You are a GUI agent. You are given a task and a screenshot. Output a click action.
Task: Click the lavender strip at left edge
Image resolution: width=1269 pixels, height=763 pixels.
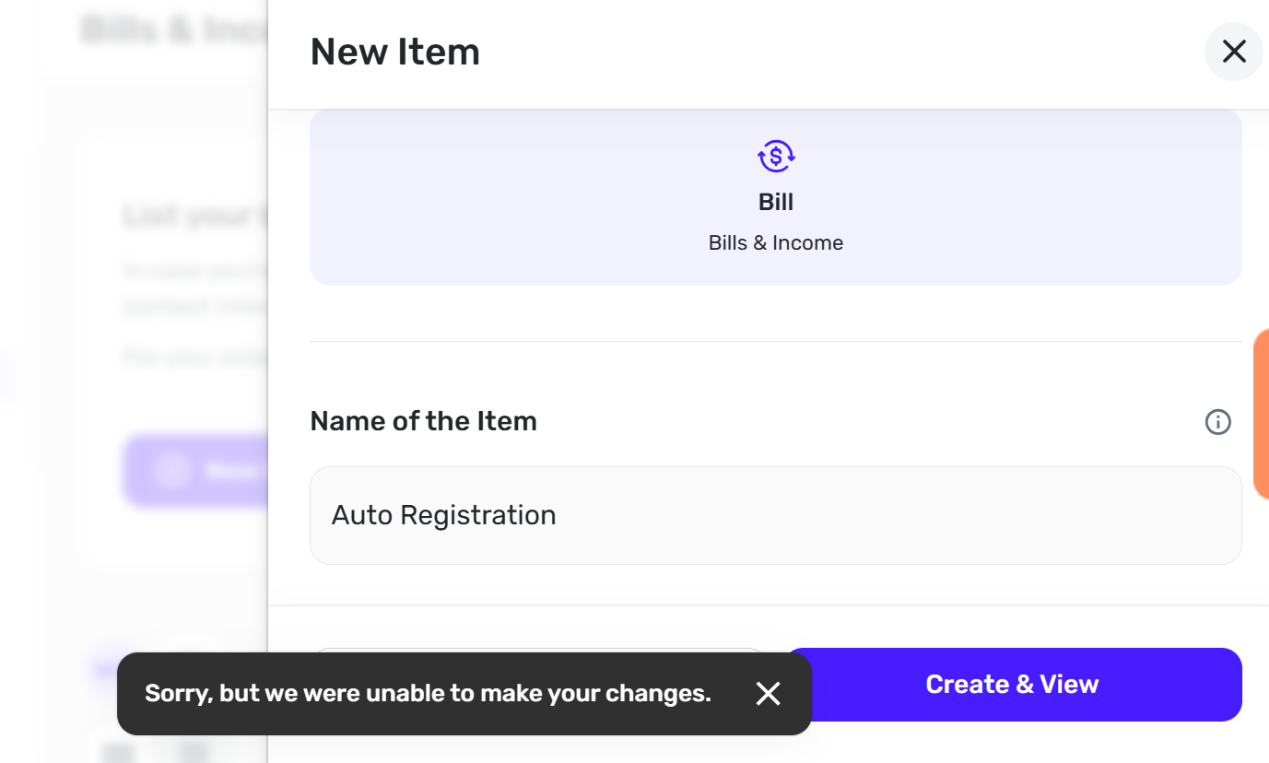tap(7, 378)
